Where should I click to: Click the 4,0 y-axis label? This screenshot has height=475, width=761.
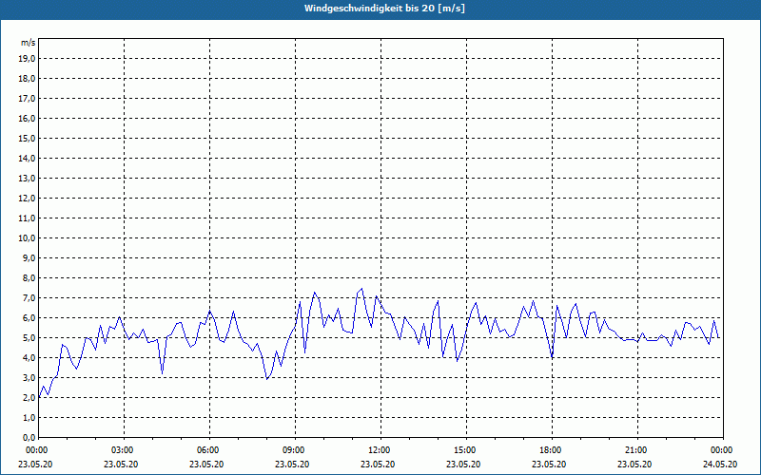29,358
